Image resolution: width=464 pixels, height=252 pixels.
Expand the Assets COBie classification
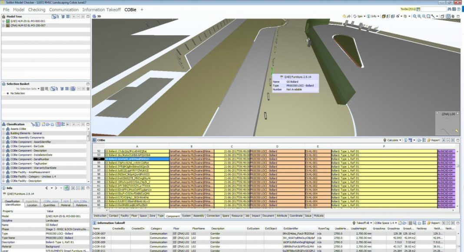(x=3, y=129)
